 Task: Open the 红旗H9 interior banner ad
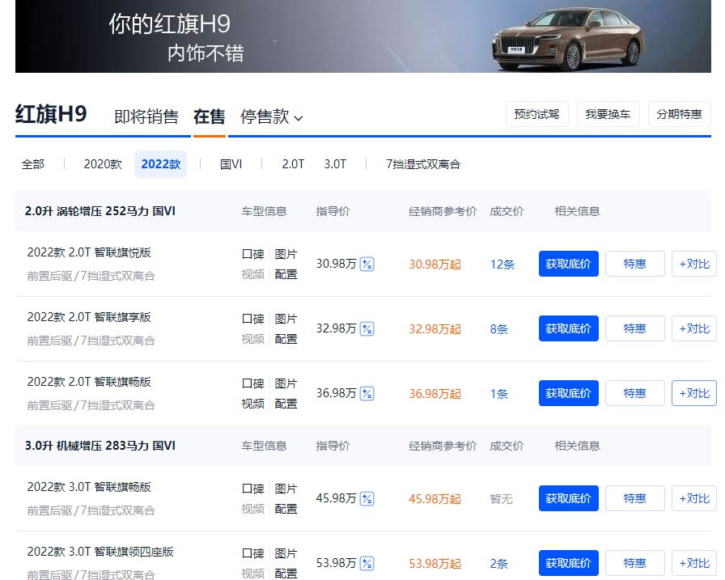pyautogui.click(x=363, y=36)
